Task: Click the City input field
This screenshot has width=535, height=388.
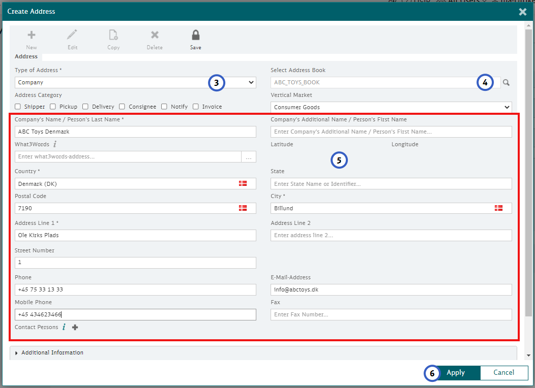Action: coord(391,208)
